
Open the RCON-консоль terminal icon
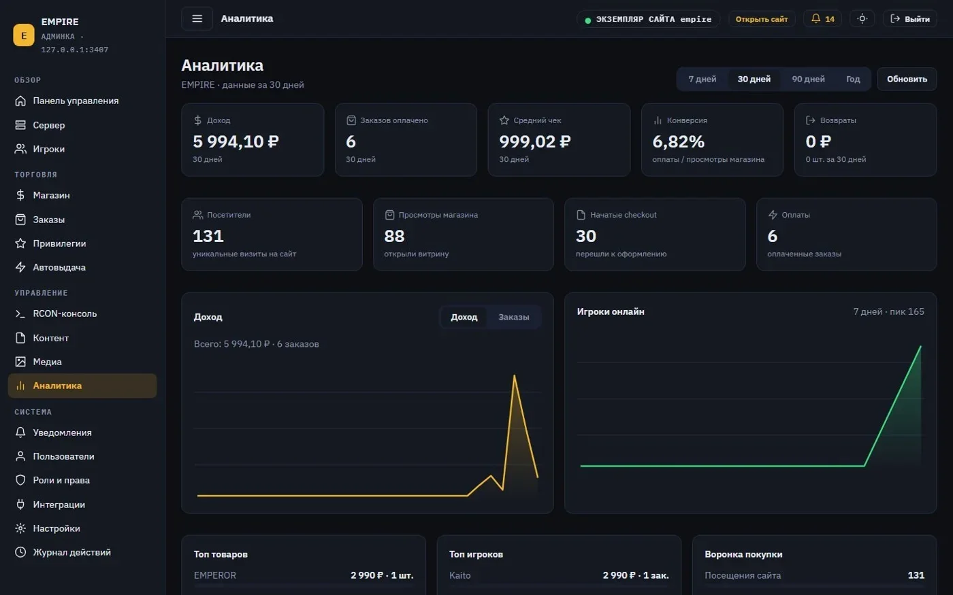(20, 313)
